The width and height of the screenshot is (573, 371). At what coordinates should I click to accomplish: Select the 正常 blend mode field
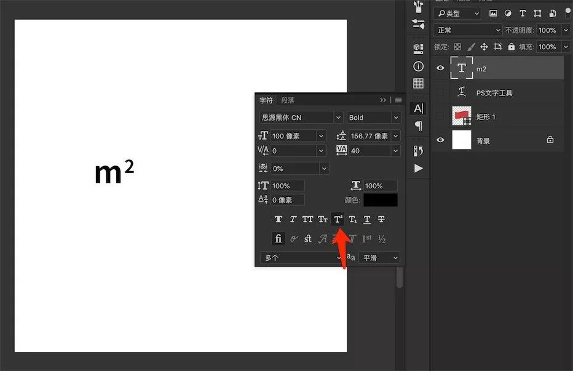pyautogui.click(x=467, y=30)
